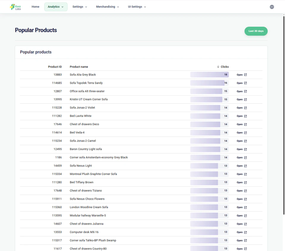Open external link icon for Sofa Jonas-2 Camel
The height and width of the screenshot is (251, 285).
[x=246, y=141]
